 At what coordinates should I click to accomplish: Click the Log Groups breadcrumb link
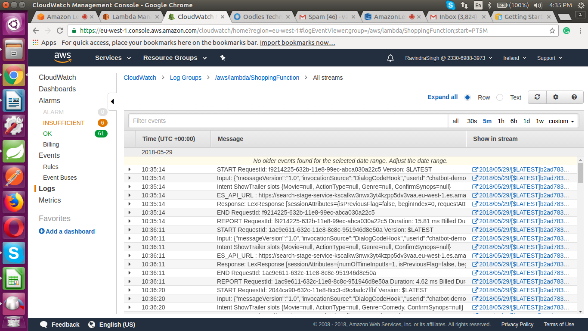pyautogui.click(x=186, y=78)
